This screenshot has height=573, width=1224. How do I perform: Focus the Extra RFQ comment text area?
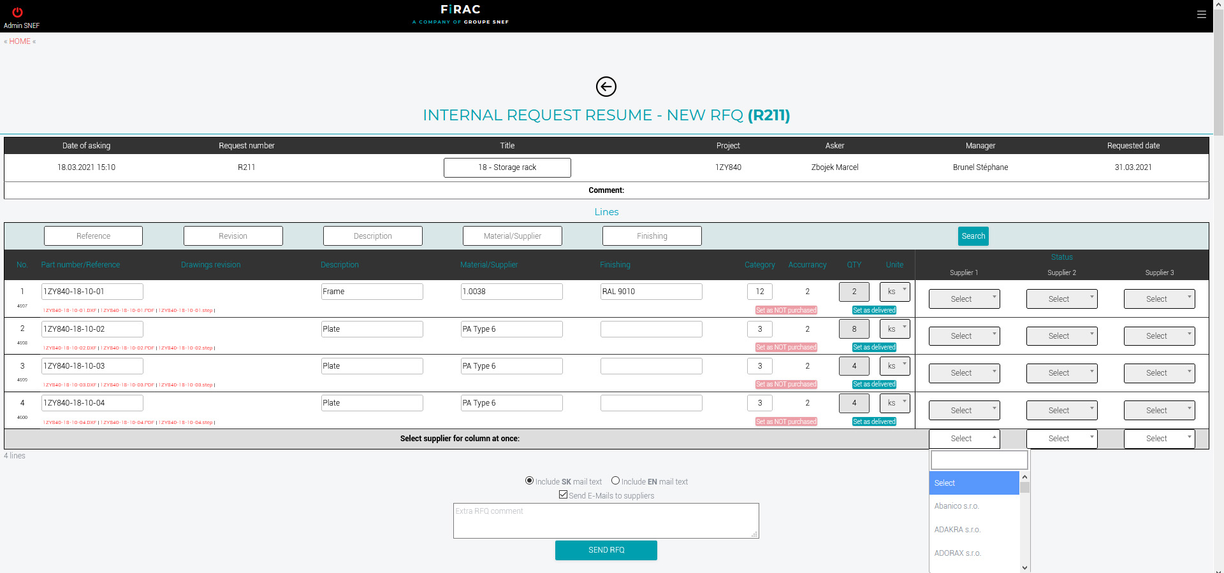point(606,521)
